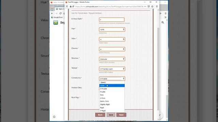Screen dimensions: 218x122
Task: Open the Texture dropdown showing V-F-Sandy Loam
Action: [112, 69]
